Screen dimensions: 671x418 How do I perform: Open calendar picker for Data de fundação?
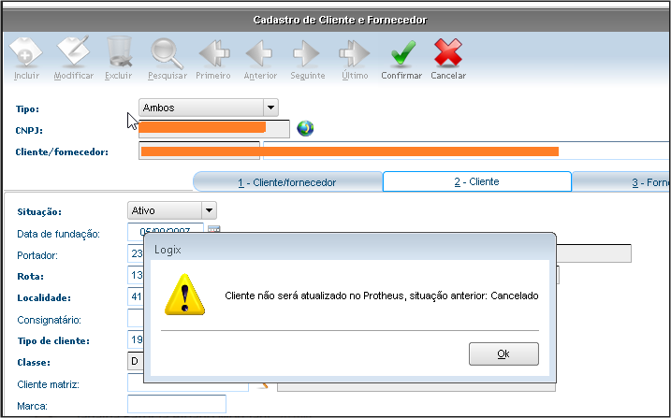(x=214, y=229)
